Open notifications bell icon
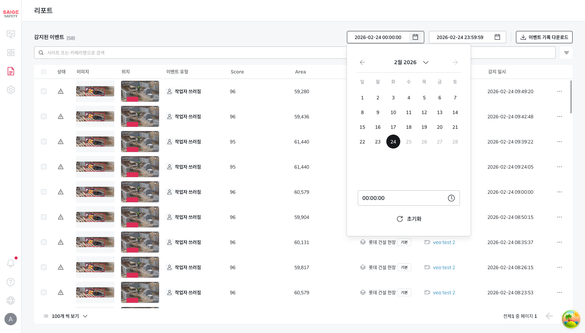585x333 pixels. 11,263
